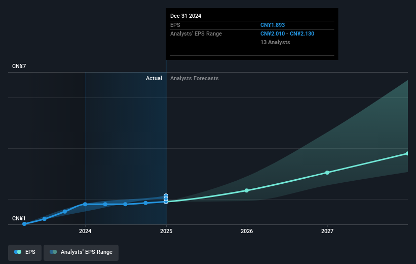Click the 'Analysts' EPS Range' row label in tooltip
Viewport: 416px width, 264px height.
tap(196, 34)
